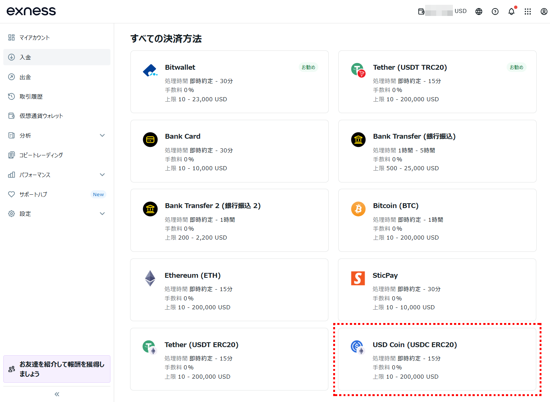Click the Bank Transfer (銀行振込) bank icon
The width and height of the screenshot is (550, 402).
coord(358,139)
